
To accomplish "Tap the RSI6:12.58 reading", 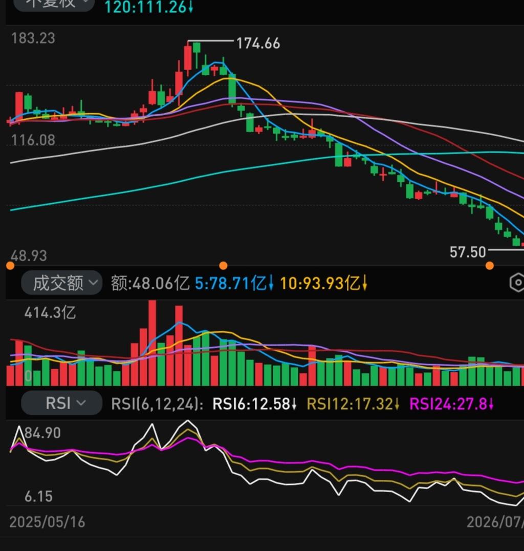I will [x=255, y=404].
